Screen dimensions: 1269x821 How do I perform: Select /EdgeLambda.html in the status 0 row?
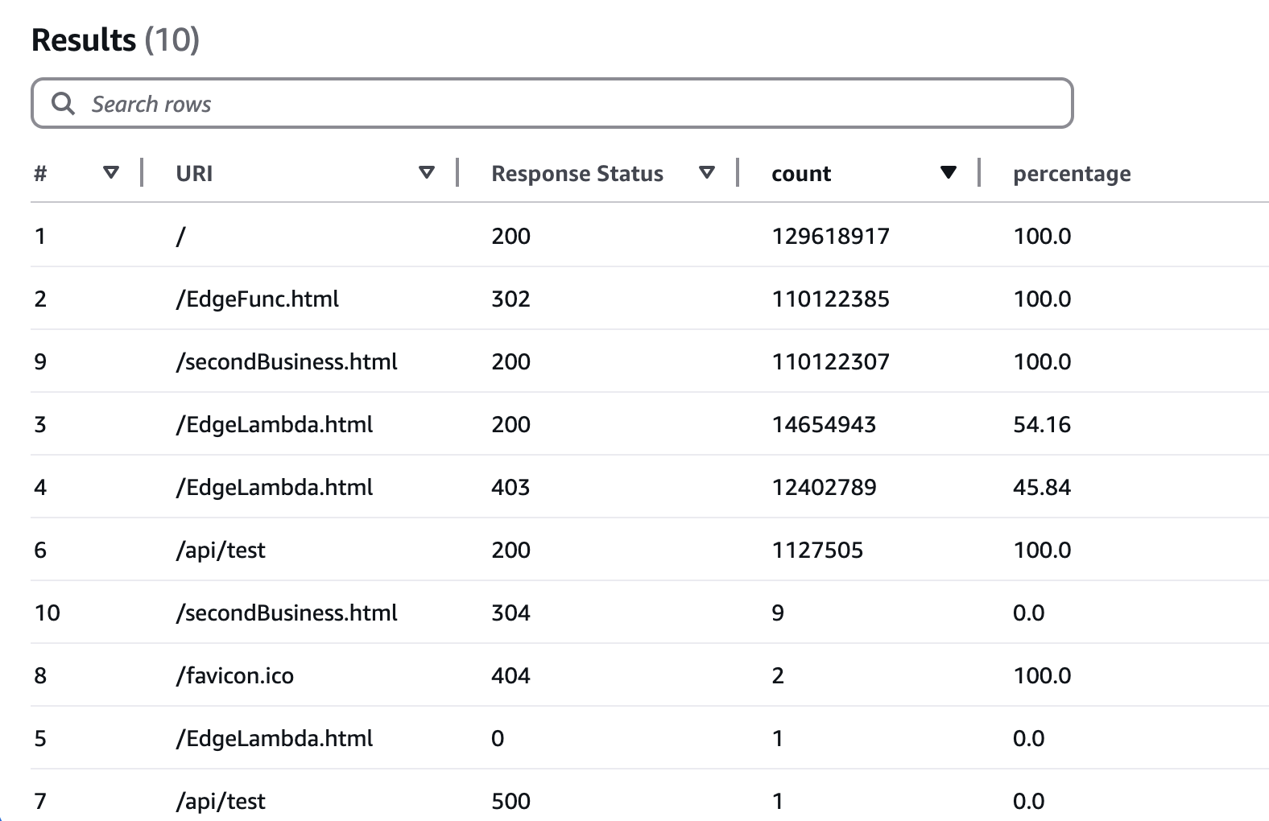(x=275, y=738)
